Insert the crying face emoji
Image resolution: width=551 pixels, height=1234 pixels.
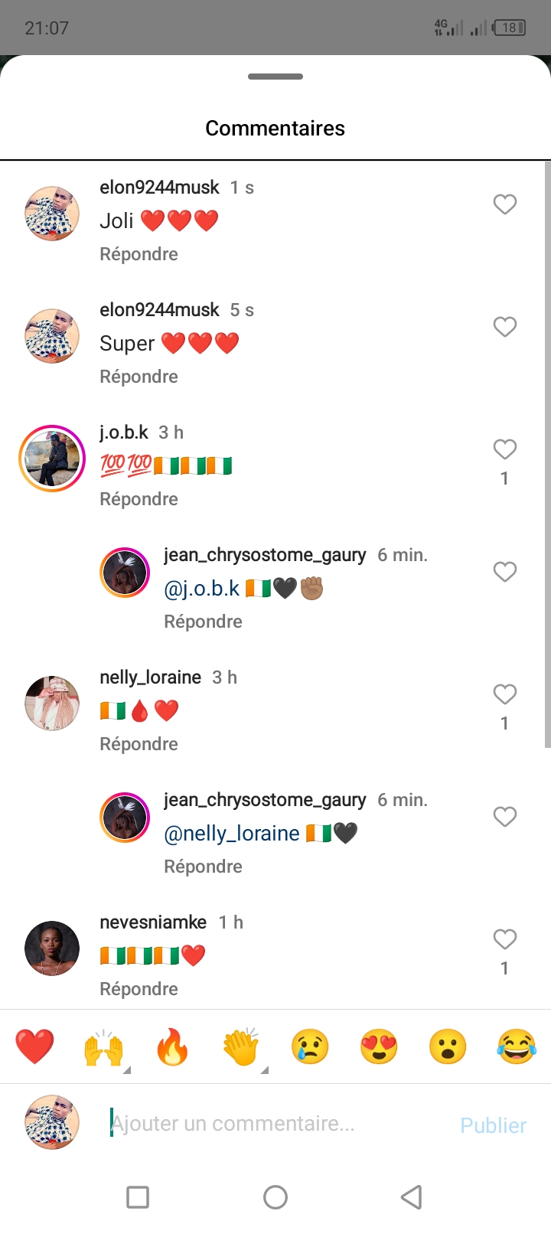tap(310, 1046)
